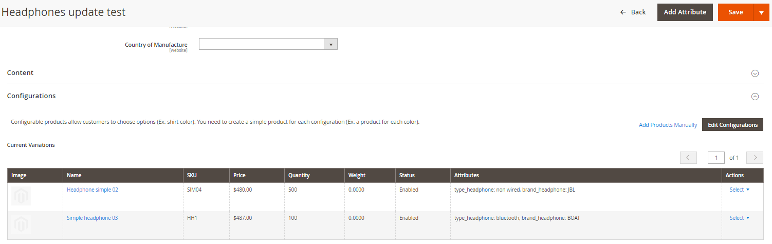Go to next page of variations
Image resolution: width=772 pixels, height=244 pixels.
754,158
